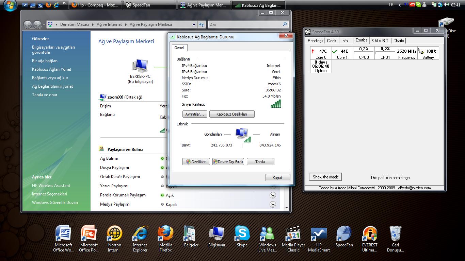The image size is (465, 261).
Task: Open Clock tab in SpeedFan
Action: (332, 41)
